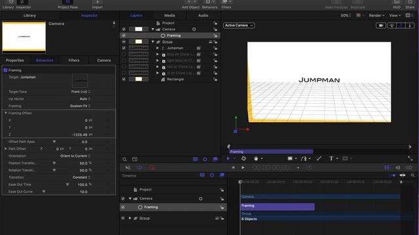Image resolution: width=419 pixels, height=235 pixels.
Task: Open the canvas zoom level 50% dropdown
Action: pyautogui.click(x=346, y=16)
